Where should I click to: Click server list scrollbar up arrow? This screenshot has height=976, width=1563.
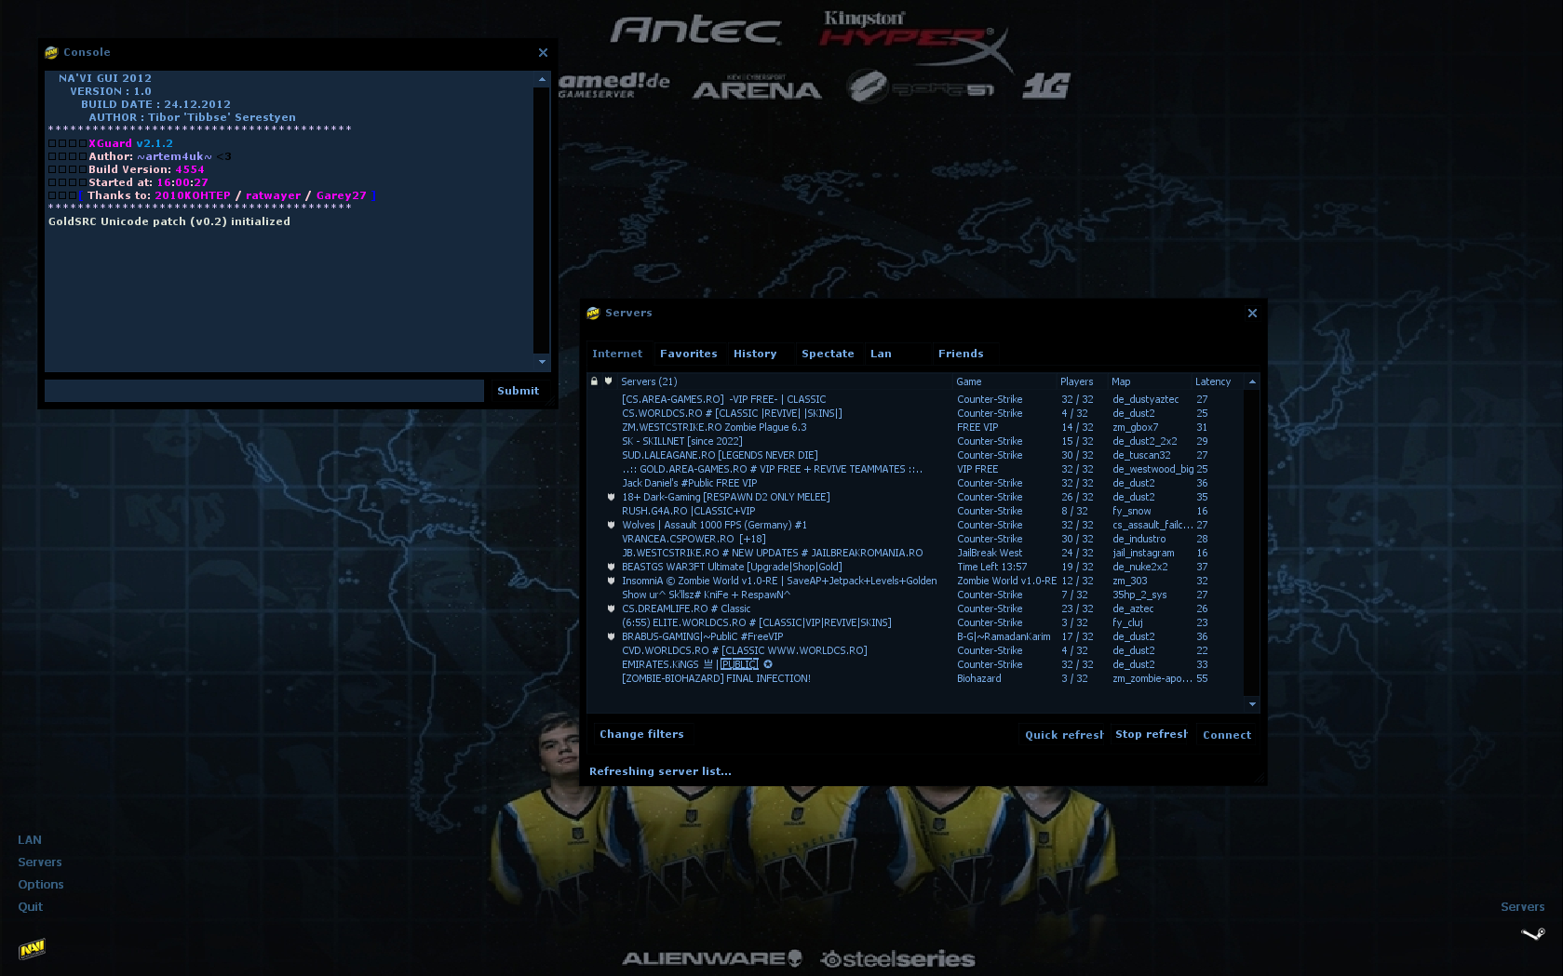coord(1252,381)
